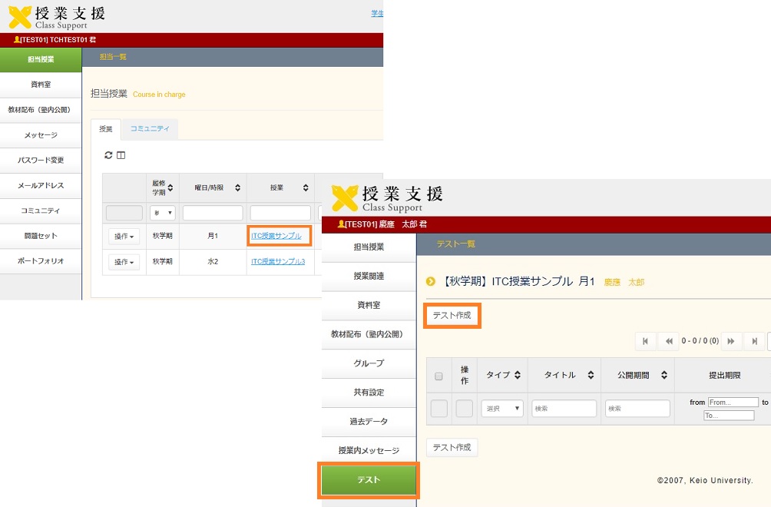Open 操作 dropdown for the 月1 course row
This screenshot has width=771, height=507.
(x=124, y=237)
